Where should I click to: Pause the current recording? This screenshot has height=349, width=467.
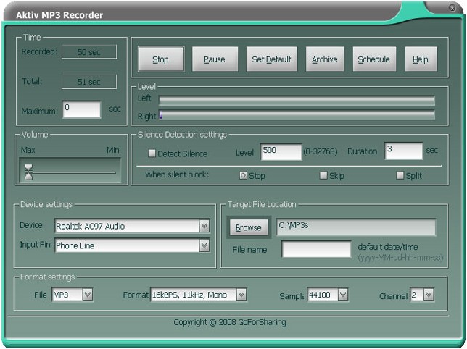(215, 59)
